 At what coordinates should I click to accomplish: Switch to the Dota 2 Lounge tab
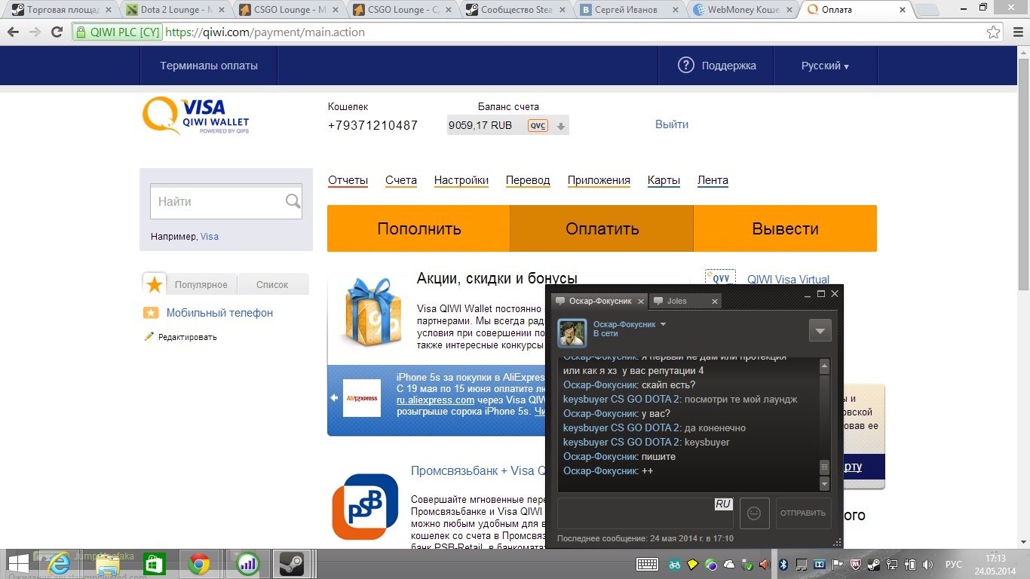tap(174, 10)
